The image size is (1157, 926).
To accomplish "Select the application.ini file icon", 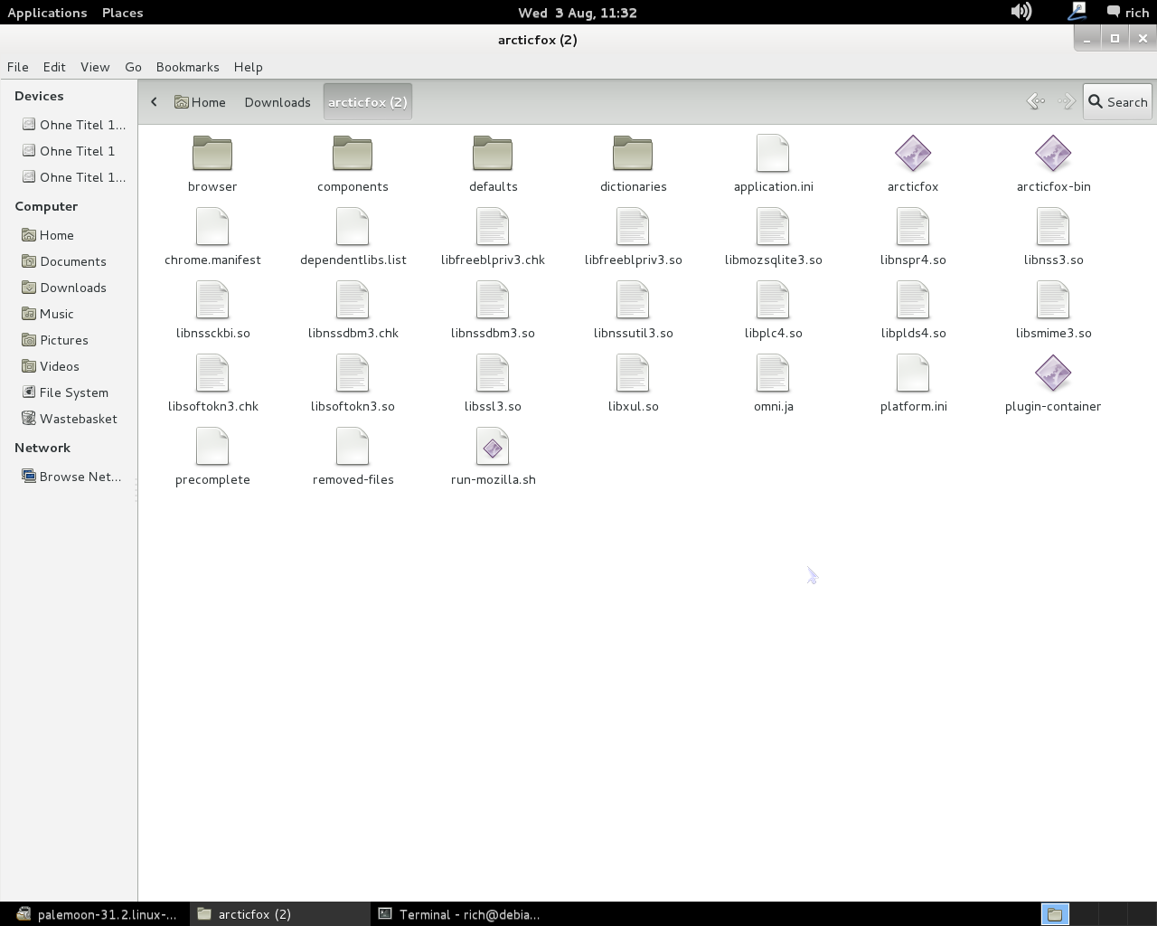I will click(773, 154).
